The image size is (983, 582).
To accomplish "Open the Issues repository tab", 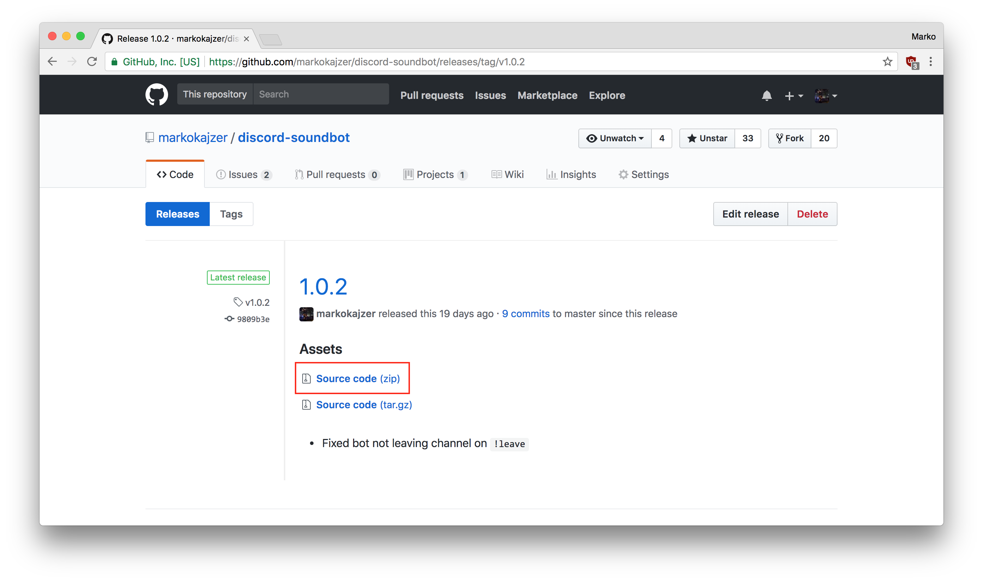I will (243, 174).
